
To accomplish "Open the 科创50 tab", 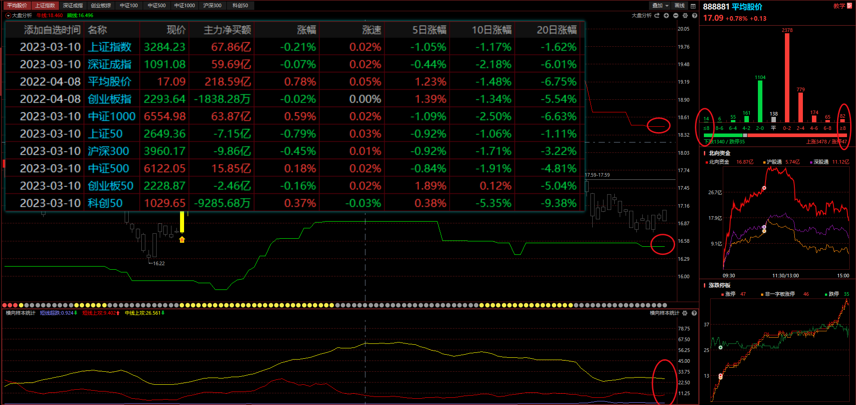I will click(240, 5).
